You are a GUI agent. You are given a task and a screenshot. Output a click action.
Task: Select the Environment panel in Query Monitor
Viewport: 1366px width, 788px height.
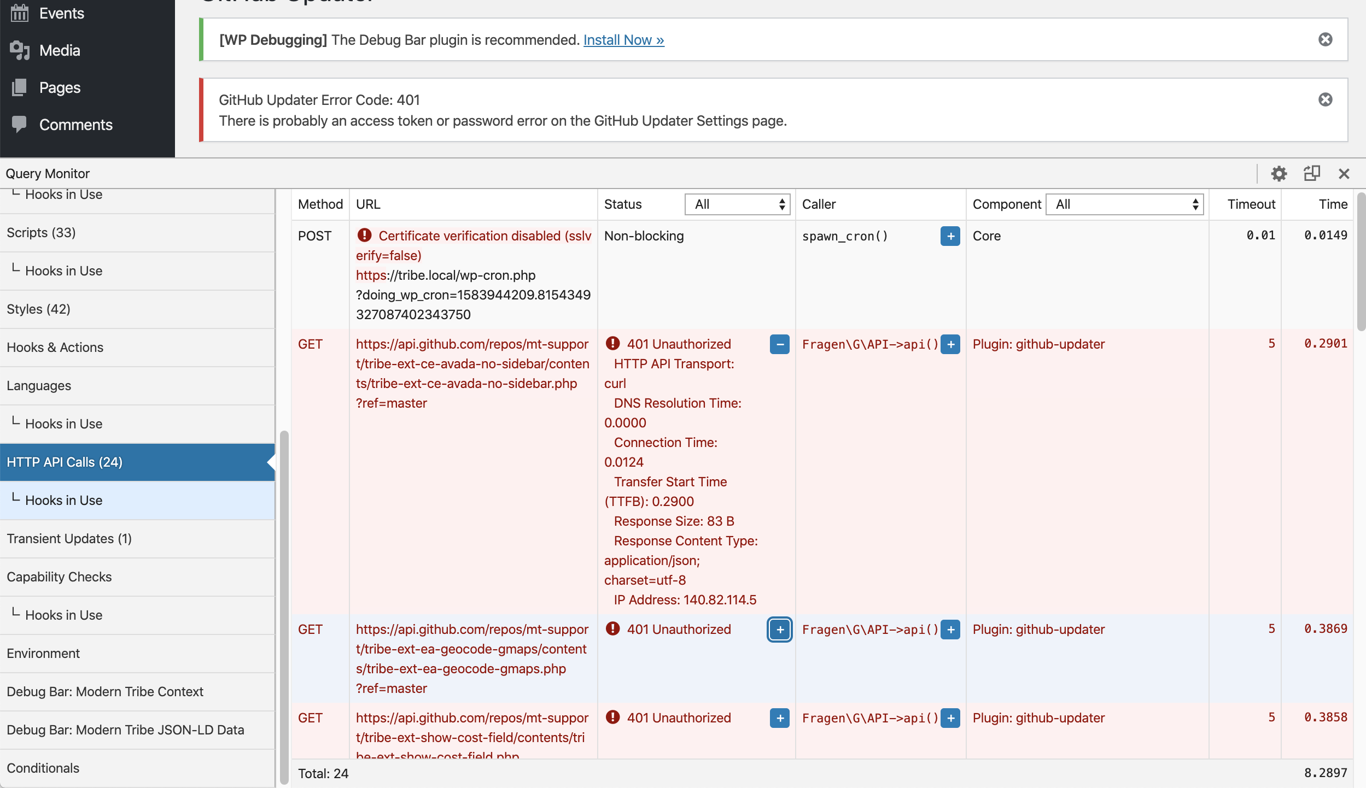[x=43, y=653]
